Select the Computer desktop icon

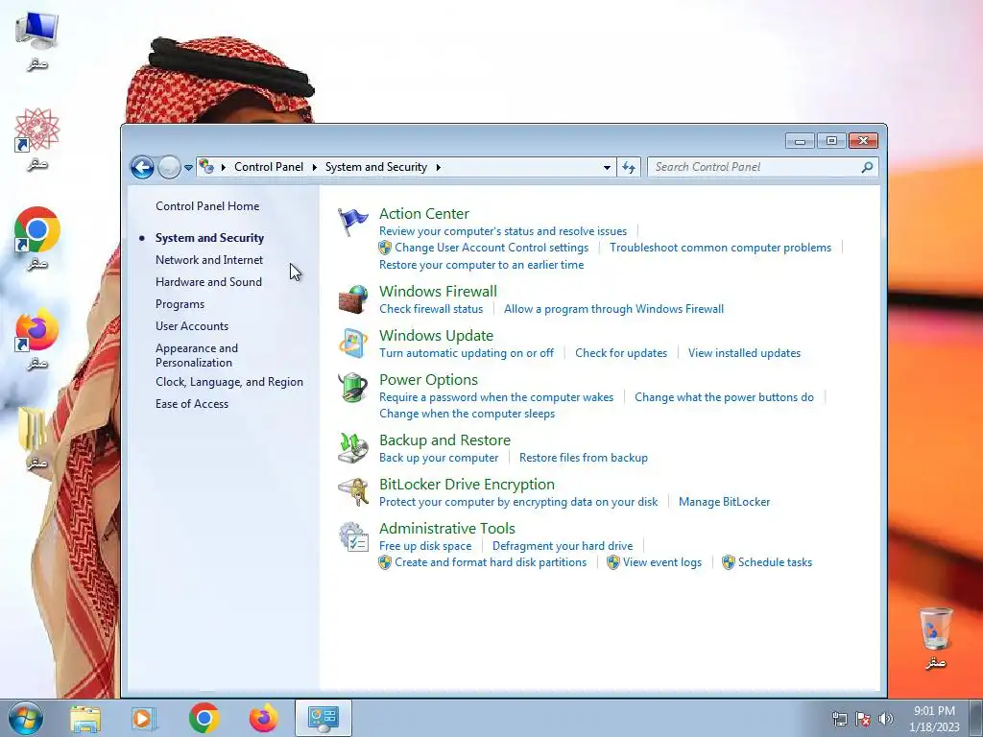pos(37,40)
